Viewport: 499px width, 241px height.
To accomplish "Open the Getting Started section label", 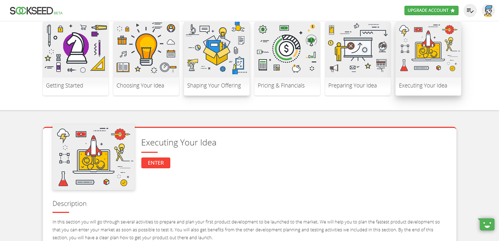I will pos(64,86).
